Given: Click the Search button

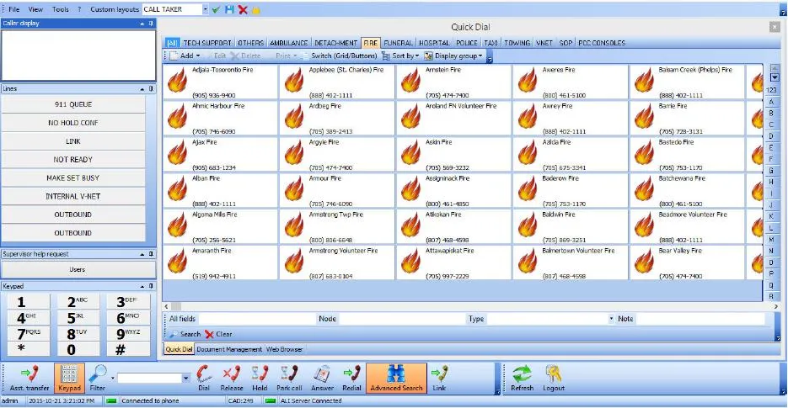Looking at the screenshot, I should [185, 334].
